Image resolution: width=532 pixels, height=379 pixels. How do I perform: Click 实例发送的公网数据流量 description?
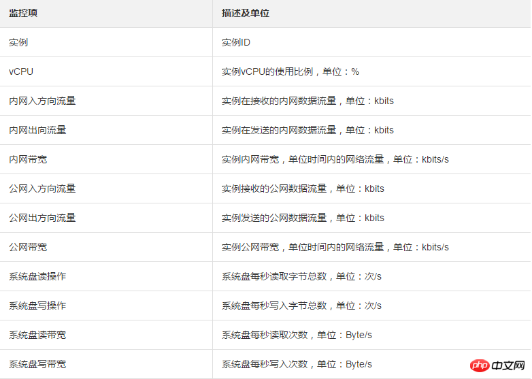pyautogui.click(x=303, y=218)
